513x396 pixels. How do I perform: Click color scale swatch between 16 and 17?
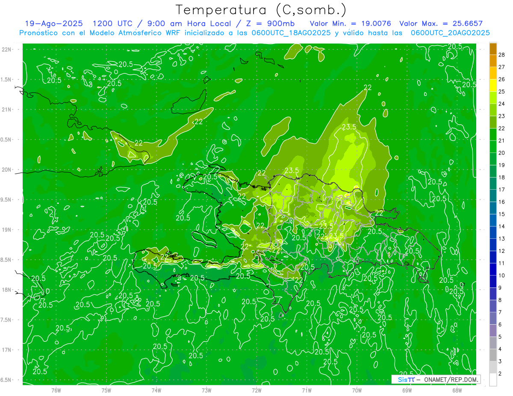pos(493,196)
